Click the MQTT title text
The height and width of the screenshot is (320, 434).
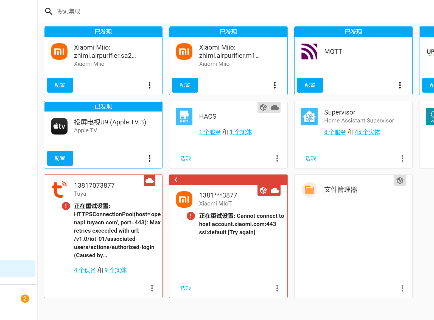pos(333,52)
